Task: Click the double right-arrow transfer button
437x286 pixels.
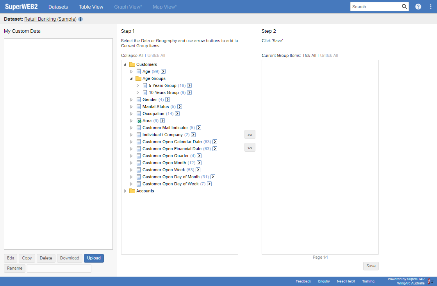Action: coord(250,134)
